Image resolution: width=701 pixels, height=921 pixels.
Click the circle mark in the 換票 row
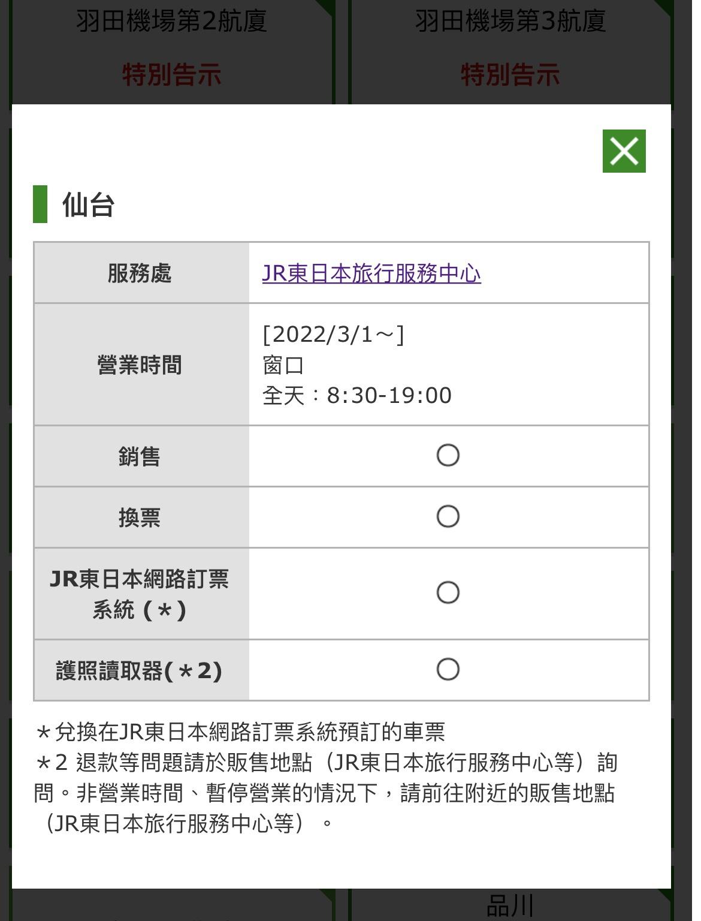click(448, 517)
